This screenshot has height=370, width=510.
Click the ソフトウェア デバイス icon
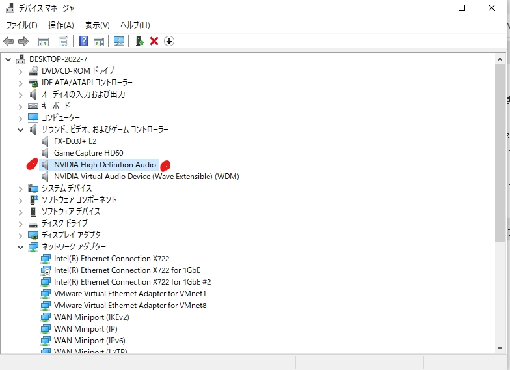coord(33,212)
